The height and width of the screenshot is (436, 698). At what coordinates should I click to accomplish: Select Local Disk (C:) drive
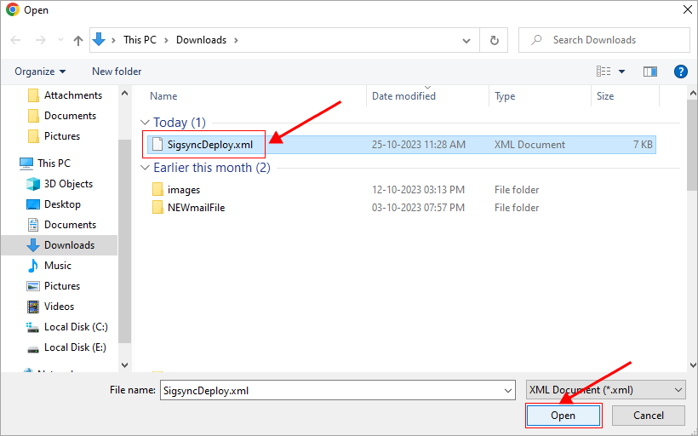(75, 327)
